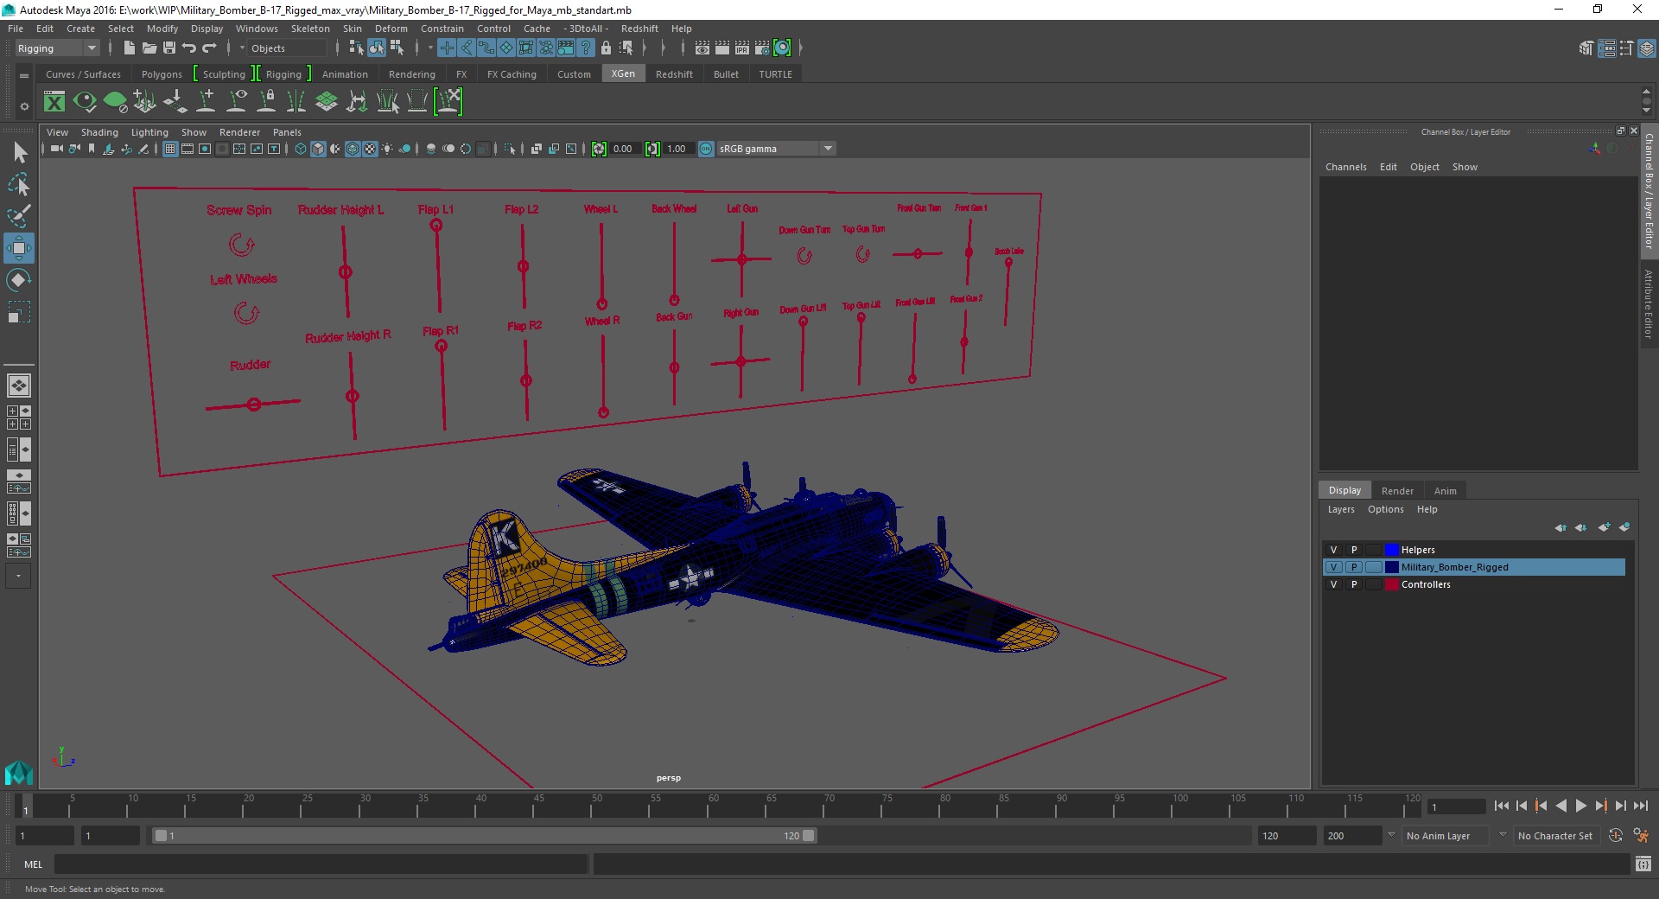Click the MEL command input field

321,864
